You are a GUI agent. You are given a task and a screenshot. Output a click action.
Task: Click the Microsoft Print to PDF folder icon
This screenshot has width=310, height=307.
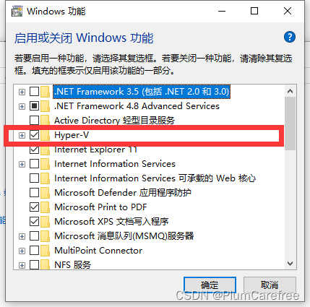46,207
